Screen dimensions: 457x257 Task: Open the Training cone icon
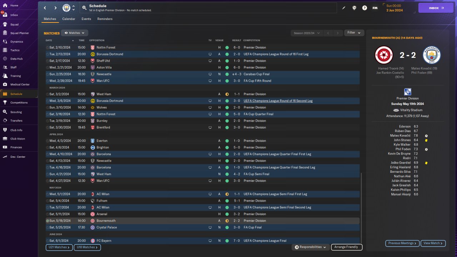coord(5,76)
